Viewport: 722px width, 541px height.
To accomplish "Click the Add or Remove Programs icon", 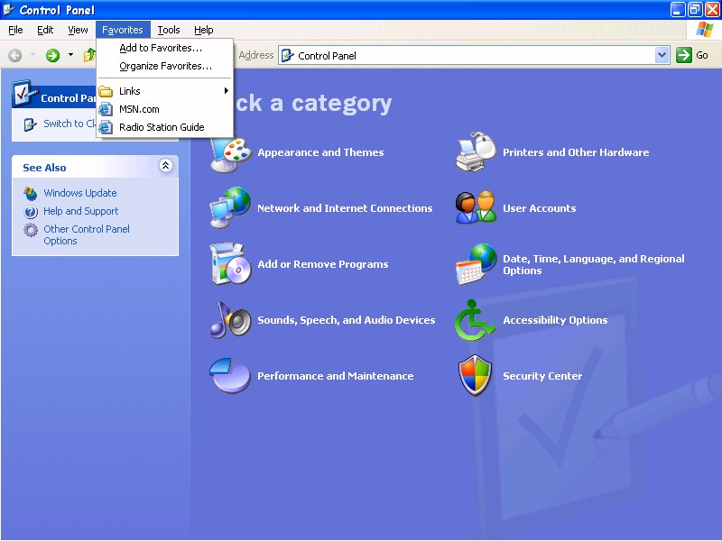I will click(x=230, y=264).
